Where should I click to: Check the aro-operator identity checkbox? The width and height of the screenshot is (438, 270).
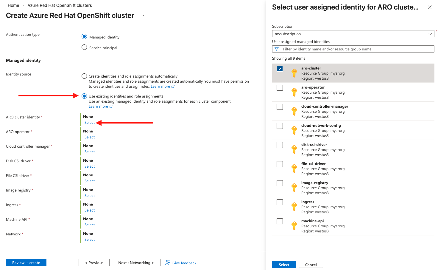click(280, 88)
